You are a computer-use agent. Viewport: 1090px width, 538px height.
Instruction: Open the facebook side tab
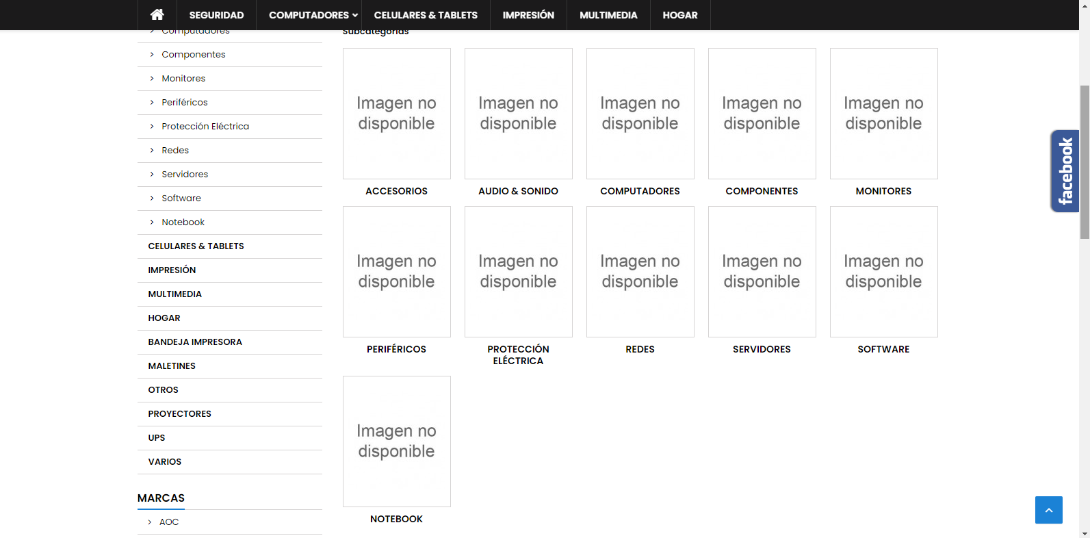(x=1065, y=171)
